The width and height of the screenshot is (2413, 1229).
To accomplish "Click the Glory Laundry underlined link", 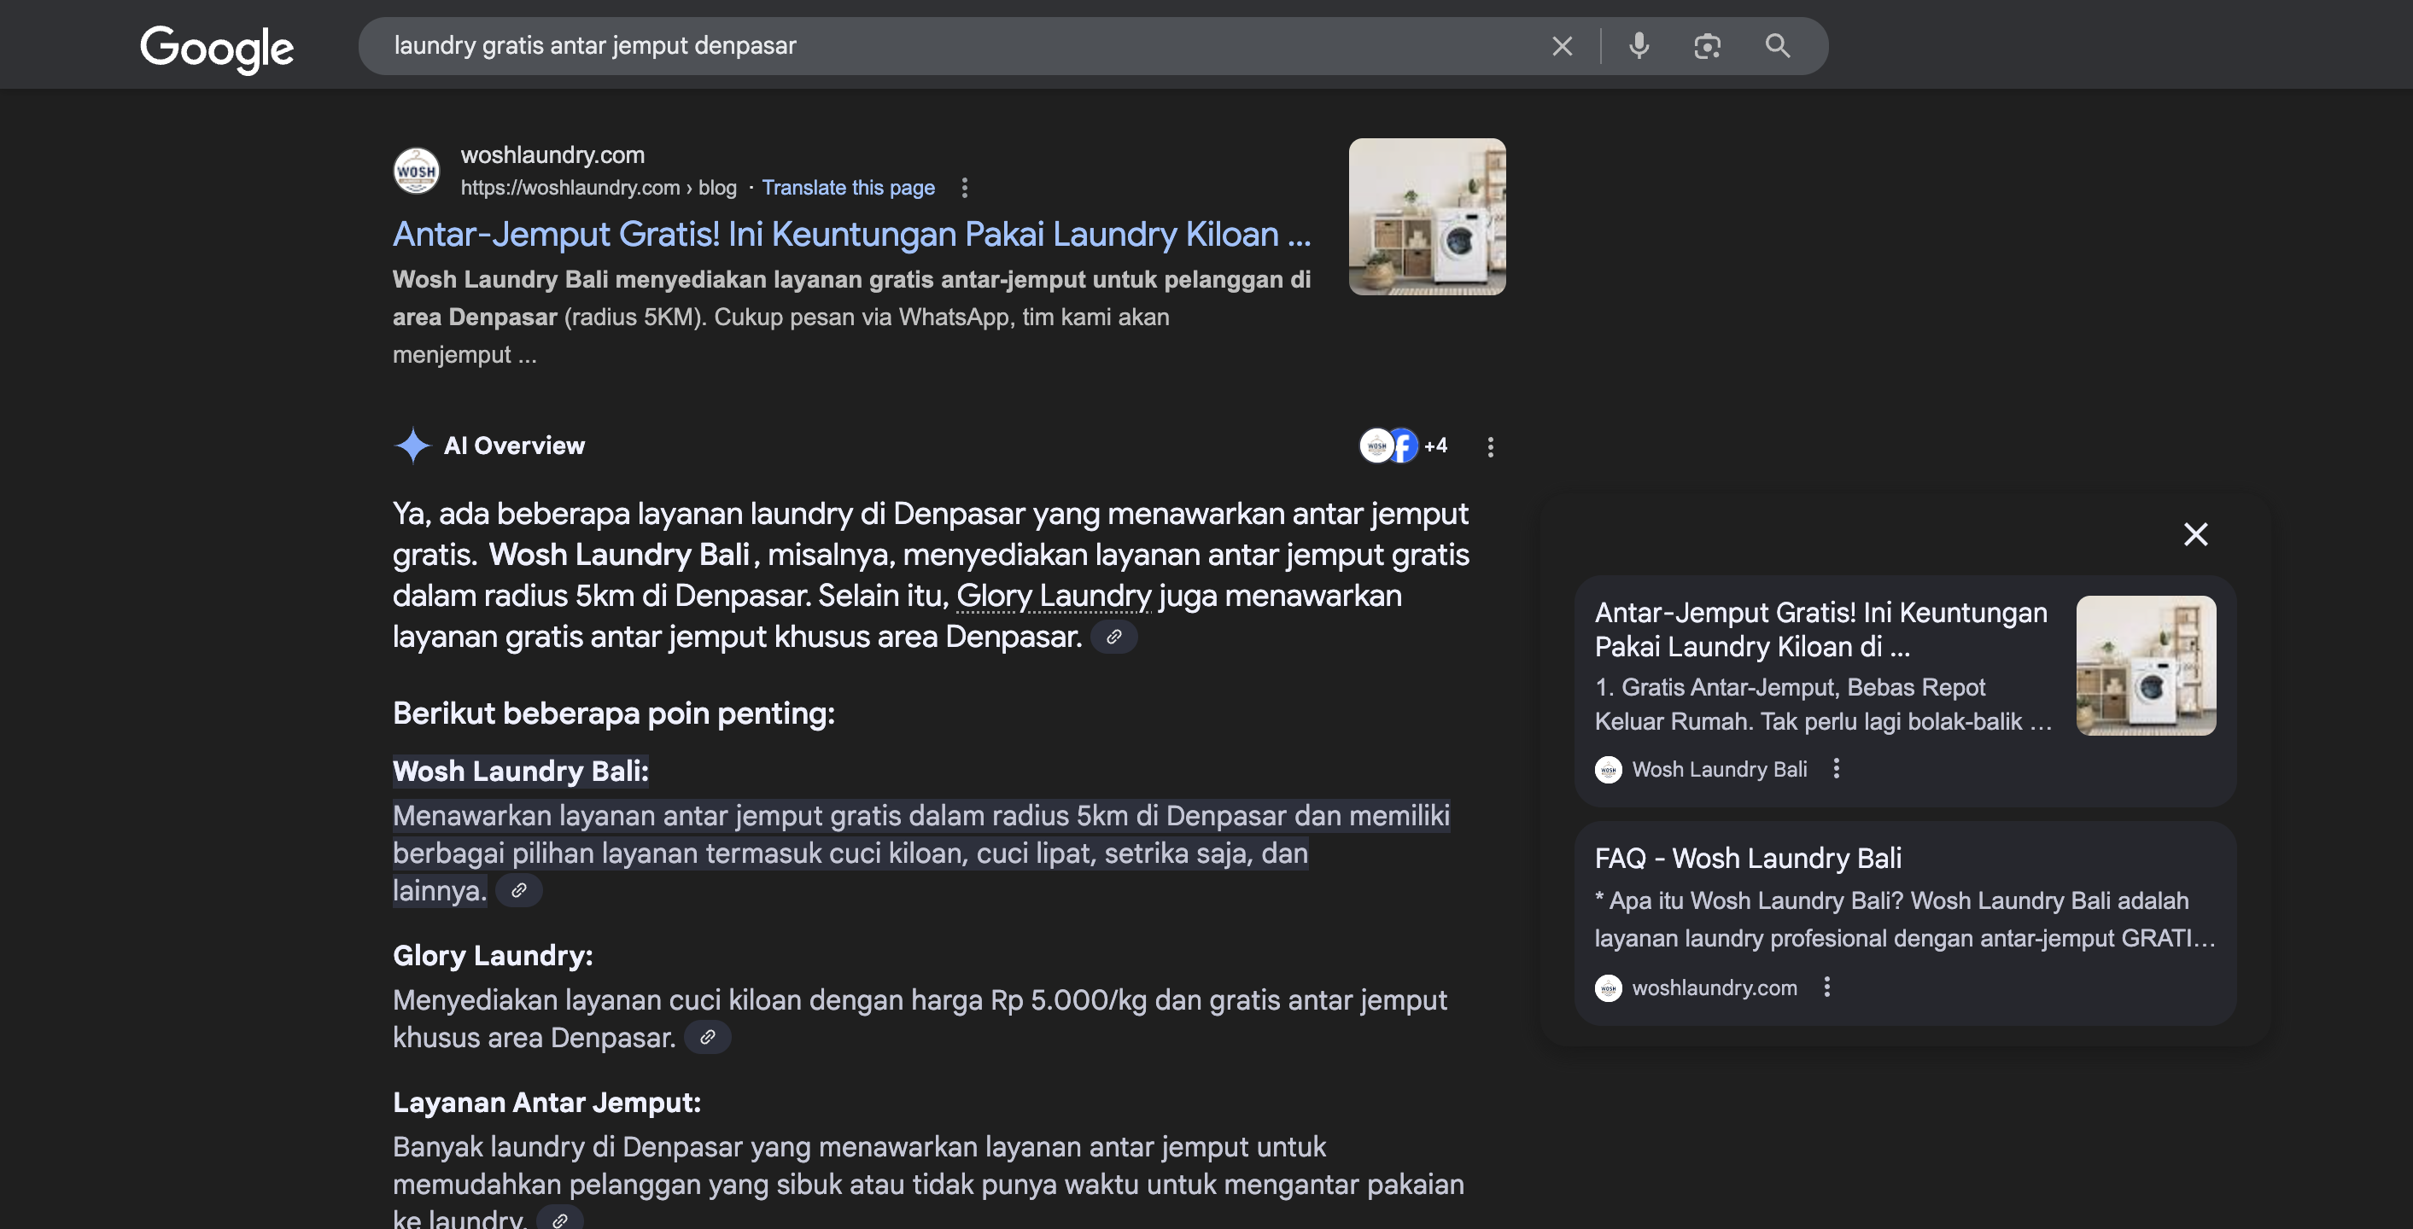I will pos(1053,596).
